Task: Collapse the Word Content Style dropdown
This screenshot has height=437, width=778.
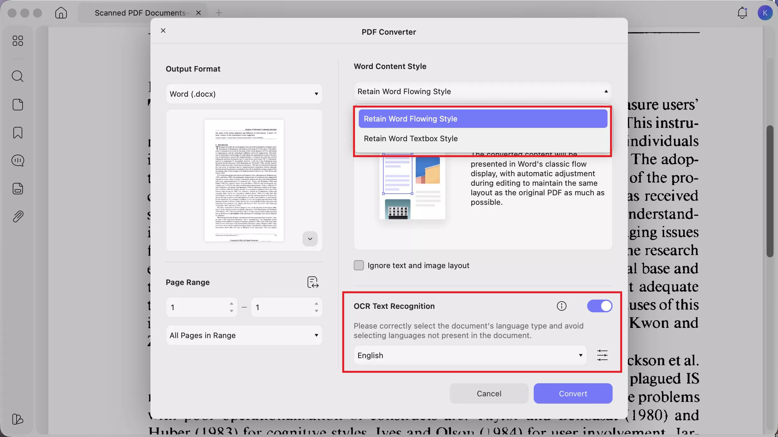Action: [x=483, y=91]
